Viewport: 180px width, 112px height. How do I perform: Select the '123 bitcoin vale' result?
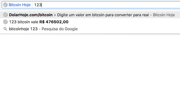click(90, 22)
